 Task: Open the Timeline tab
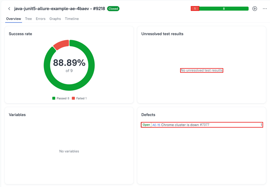pos(72,19)
